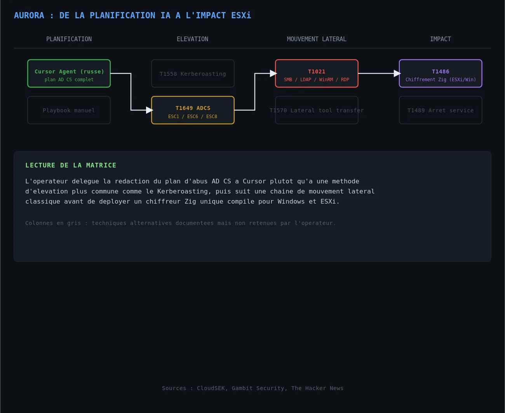
Task: Click the ESC1 / ESC6 / ESC8 subtitle
Action: point(193,117)
